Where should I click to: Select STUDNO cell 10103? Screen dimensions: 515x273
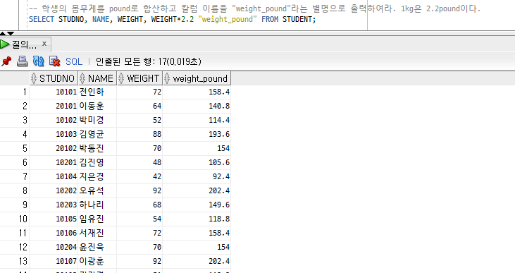54,134
